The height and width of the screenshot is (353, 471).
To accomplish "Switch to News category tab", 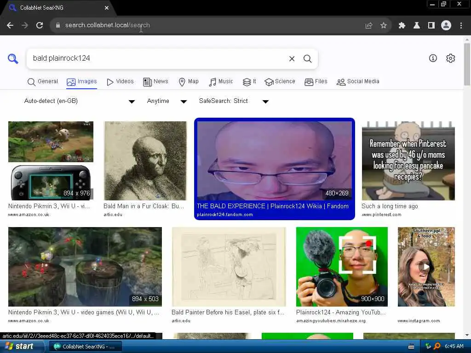I will pyautogui.click(x=155, y=82).
